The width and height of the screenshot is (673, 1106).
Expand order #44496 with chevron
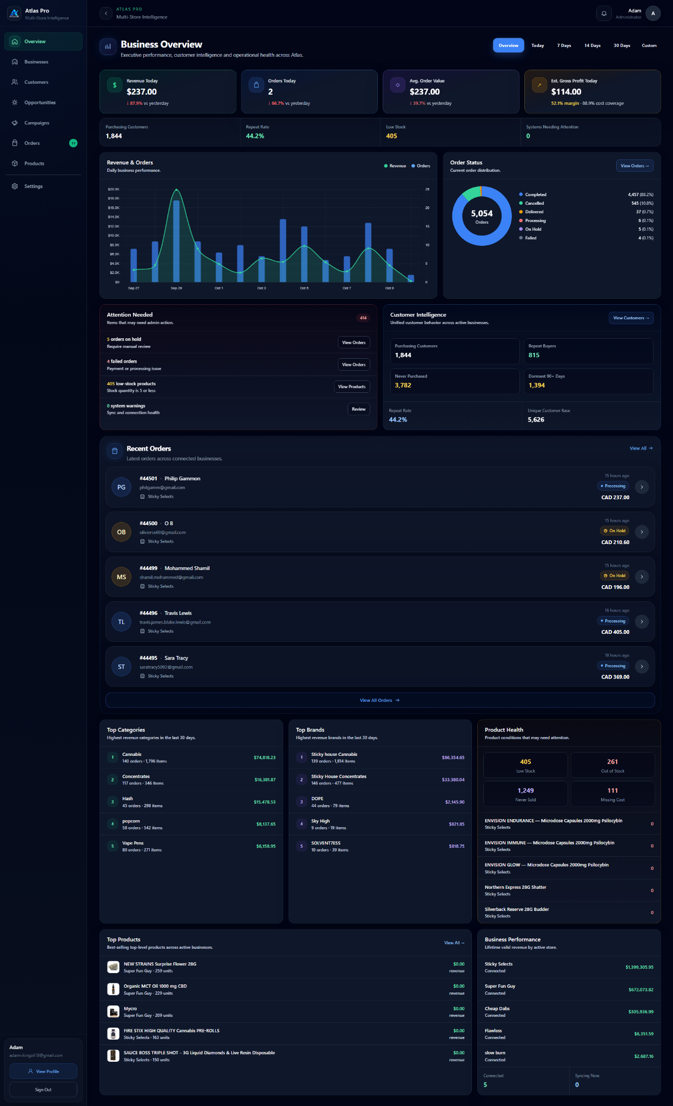click(x=642, y=622)
